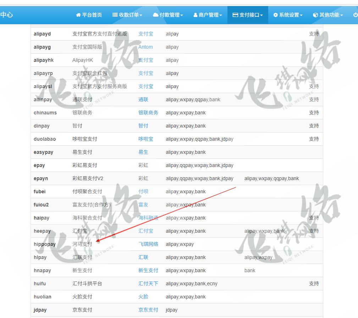Screen dimensions: 358x318
Task: Open the 平台首页 home menu item
Action: click(89, 15)
